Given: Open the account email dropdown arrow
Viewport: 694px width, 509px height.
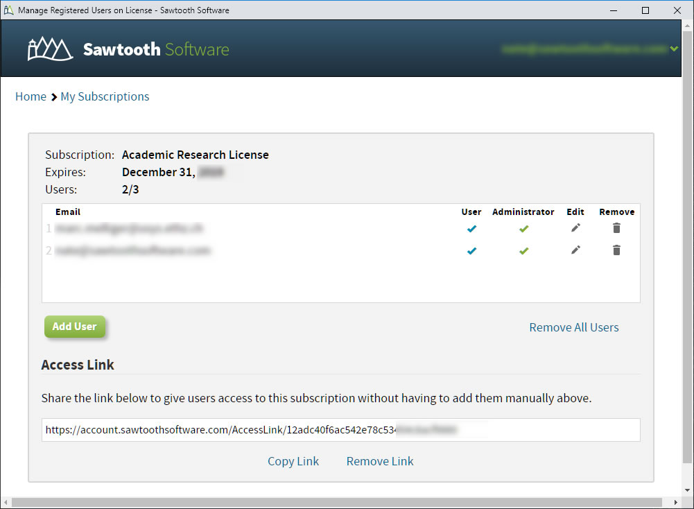Looking at the screenshot, I should (674, 49).
